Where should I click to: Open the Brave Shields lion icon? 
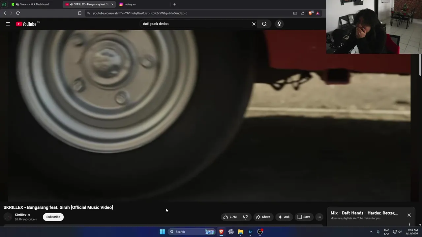coord(311,13)
